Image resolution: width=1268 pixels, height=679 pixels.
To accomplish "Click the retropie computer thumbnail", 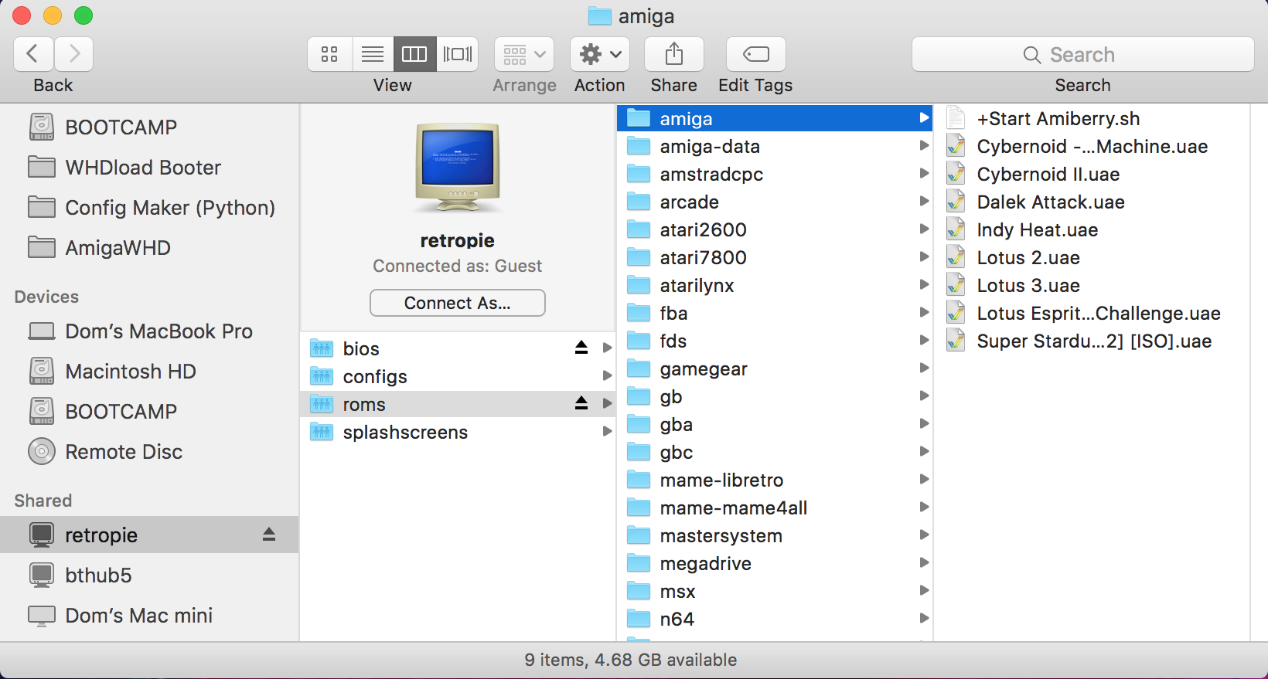I will [x=458, y=167].
